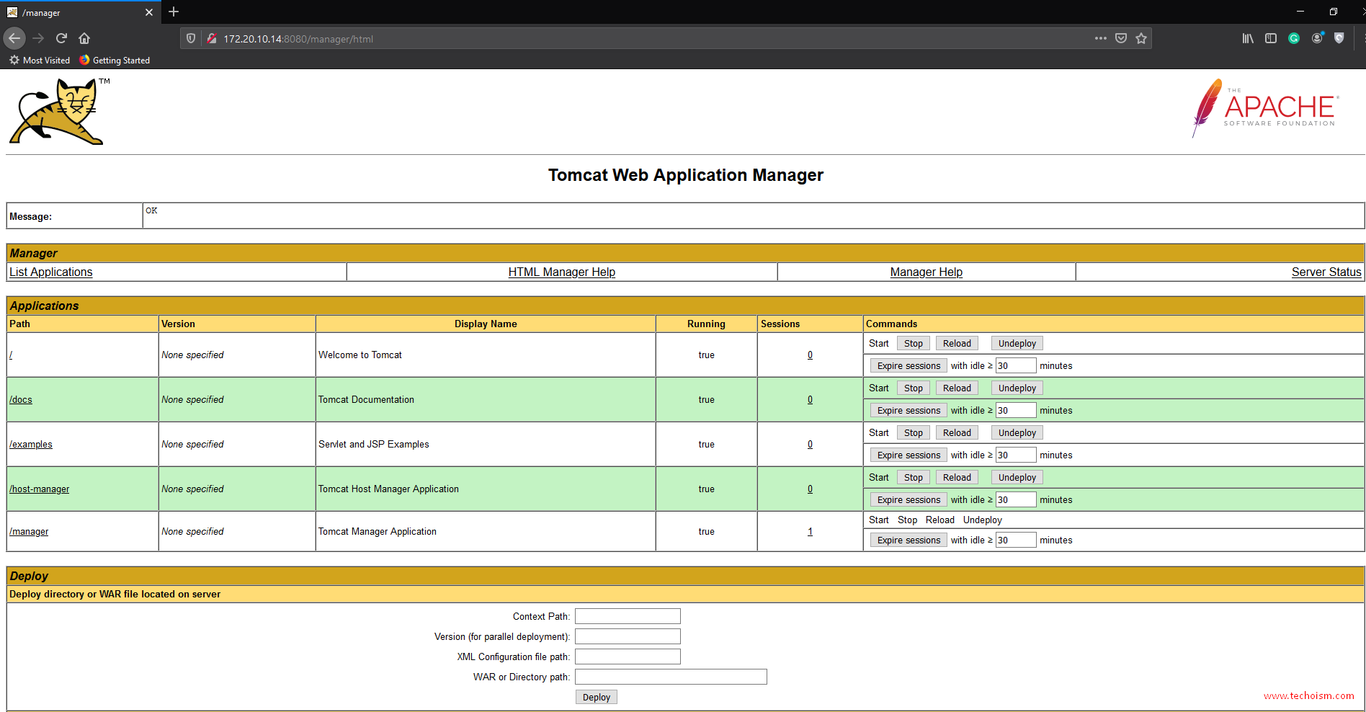Open the Getting Started bookmark

coord(115,61)
